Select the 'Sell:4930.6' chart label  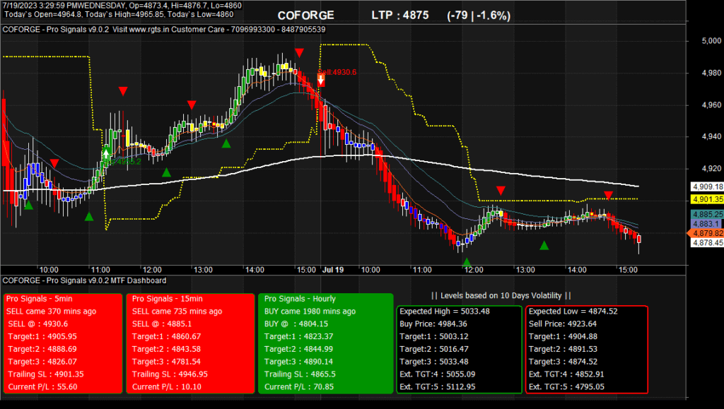[337, 72]
